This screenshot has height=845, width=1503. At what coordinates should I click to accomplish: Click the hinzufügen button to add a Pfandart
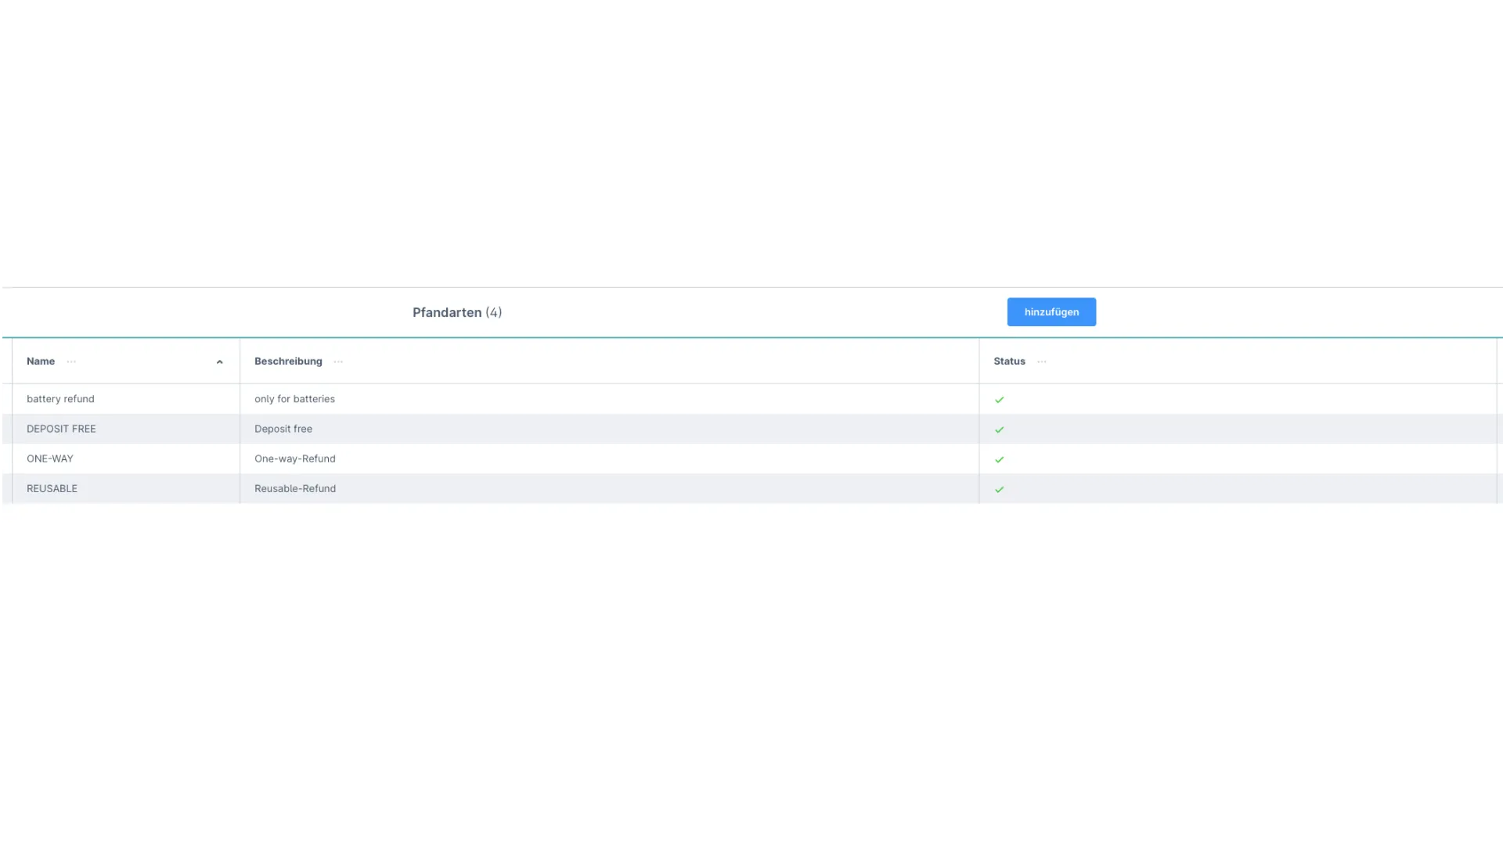(1051, 311)
